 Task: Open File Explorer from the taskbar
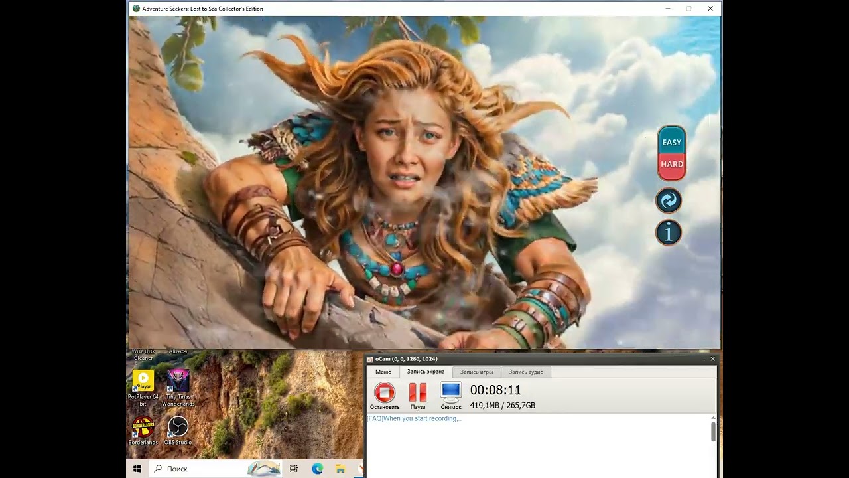[x=341, y=469]
